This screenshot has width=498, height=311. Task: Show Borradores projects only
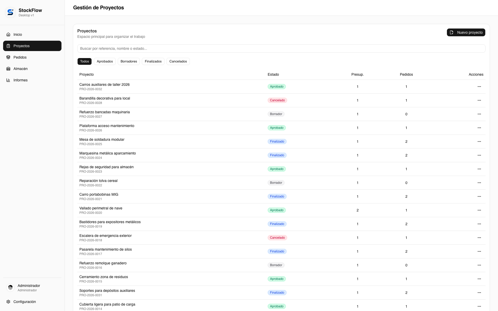click(129, 61)
